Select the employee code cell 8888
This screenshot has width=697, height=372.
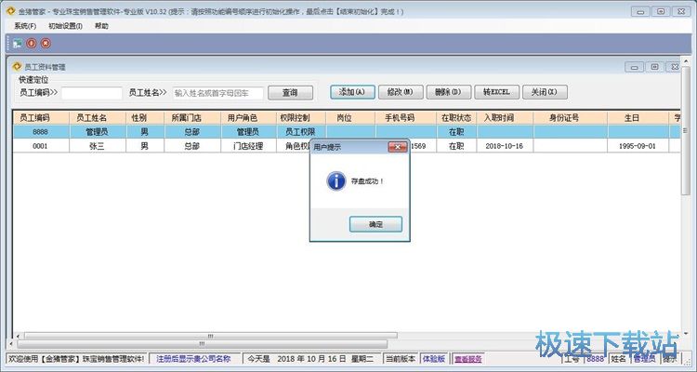41,132
